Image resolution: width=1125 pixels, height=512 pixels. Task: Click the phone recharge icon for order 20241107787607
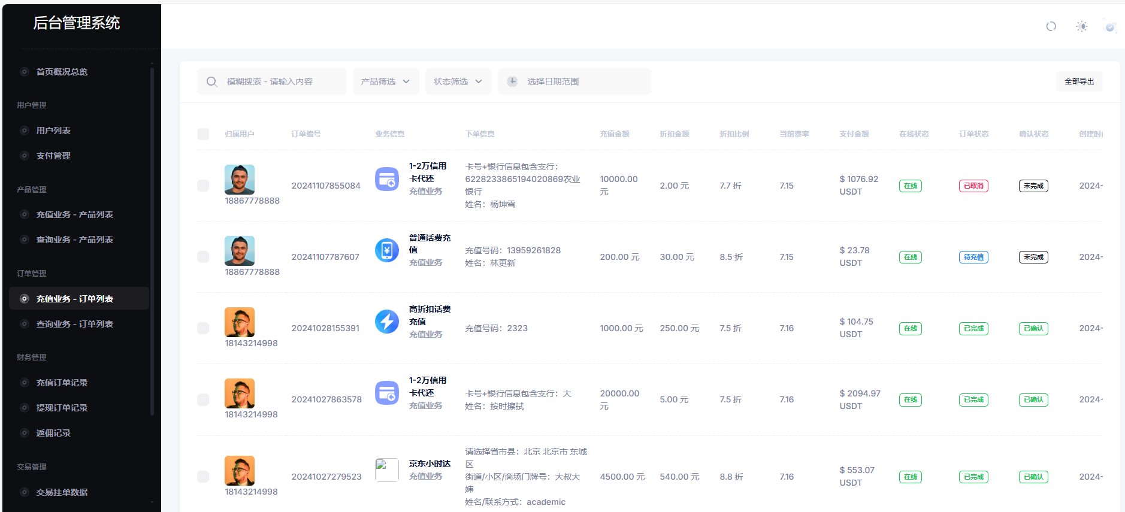[386, 250]
